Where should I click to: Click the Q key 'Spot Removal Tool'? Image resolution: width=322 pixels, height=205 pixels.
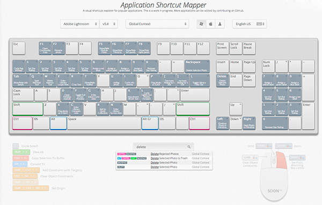tap(37, 80)
